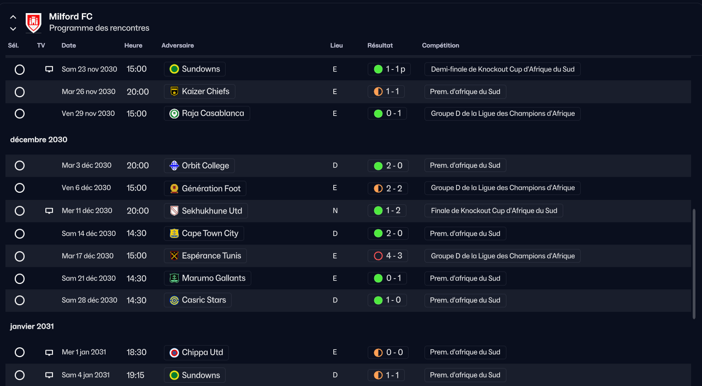Go to next item with down chevron
Image resolution: width=702 pixels, height=386 pixels.
(13, 28)
